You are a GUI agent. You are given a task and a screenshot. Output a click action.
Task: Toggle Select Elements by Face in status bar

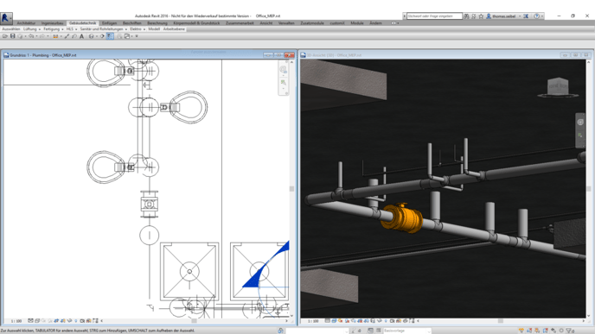click(546, 331)
